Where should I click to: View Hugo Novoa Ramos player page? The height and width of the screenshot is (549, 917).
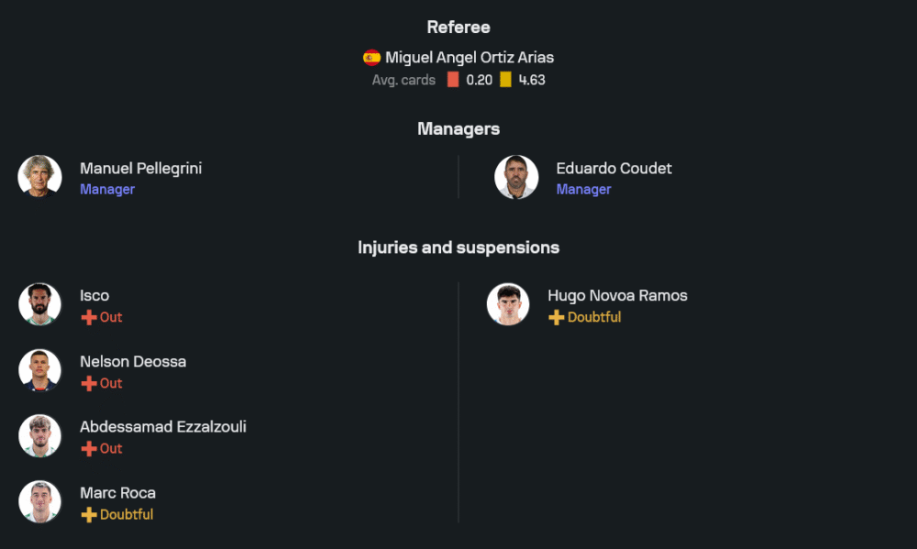pyautogui.click(x=617, y=296)
